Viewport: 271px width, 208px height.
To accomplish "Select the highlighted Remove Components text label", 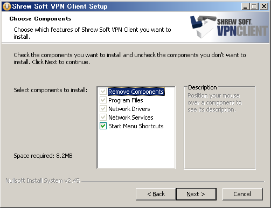I will [136, 92].
